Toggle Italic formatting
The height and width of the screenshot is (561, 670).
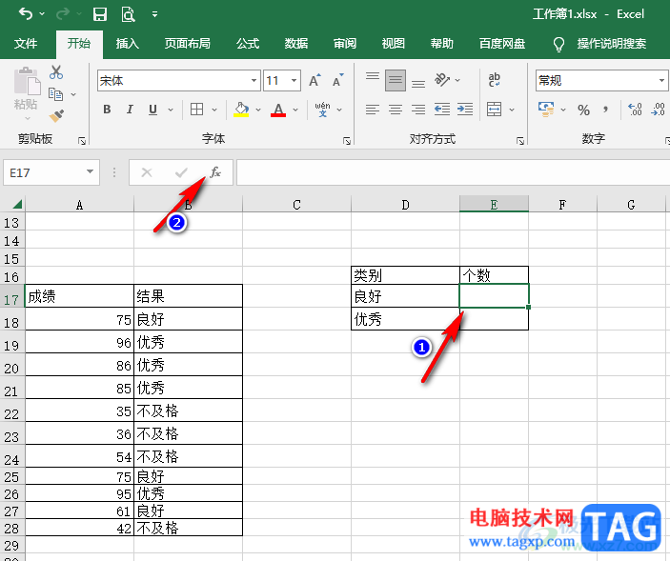tap(130, 110)
